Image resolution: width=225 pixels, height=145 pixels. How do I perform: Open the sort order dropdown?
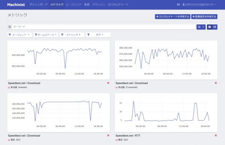pos(201,27)
